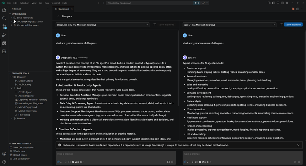Open the DeepSeek-V3.2 model dropdown
The width and height of the screenshot is (306, 166).
102,25
